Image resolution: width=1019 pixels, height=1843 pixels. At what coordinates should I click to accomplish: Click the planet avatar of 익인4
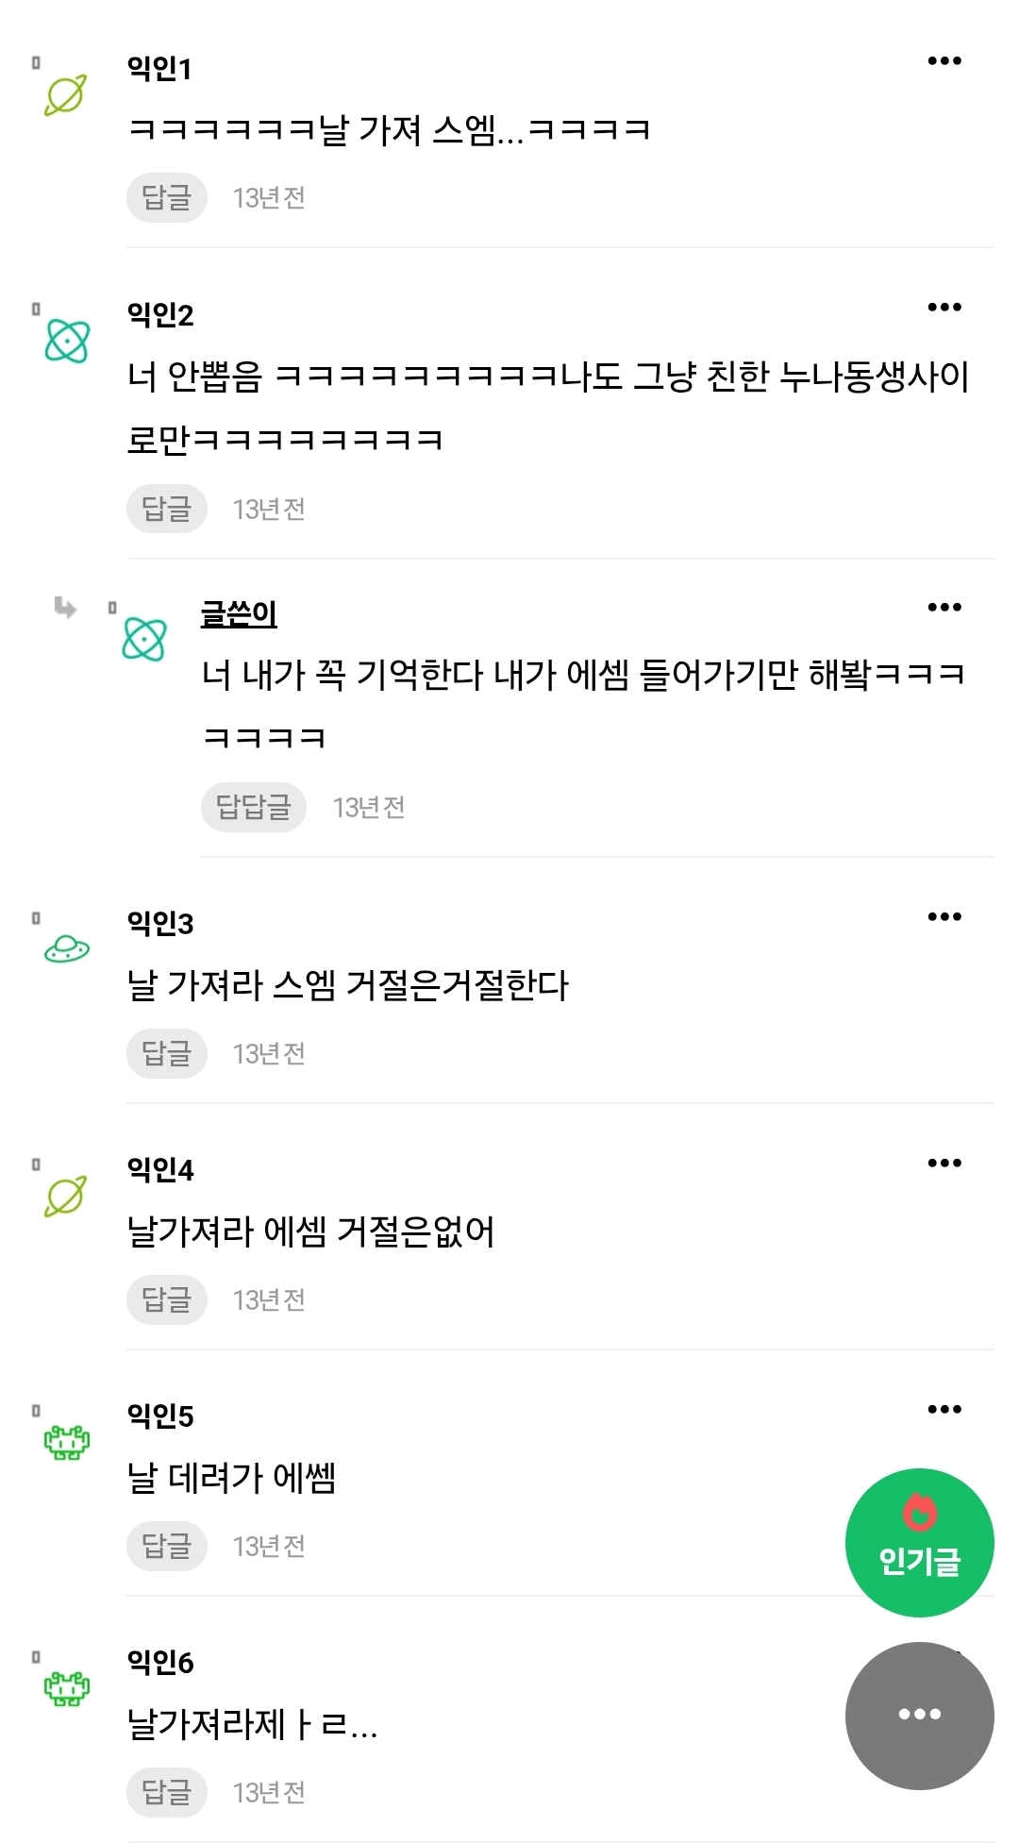click(x=65, y=1198)
